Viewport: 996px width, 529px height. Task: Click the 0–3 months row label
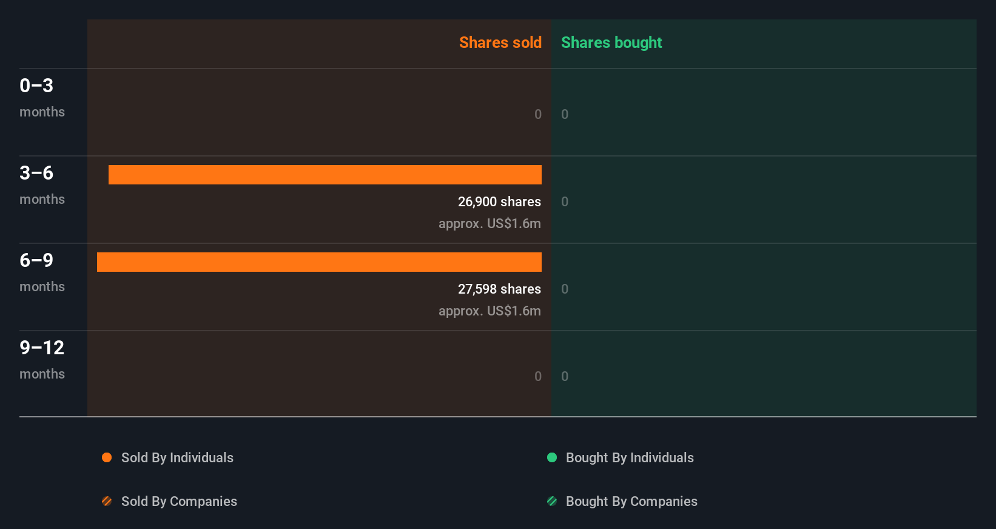point(42,97)
